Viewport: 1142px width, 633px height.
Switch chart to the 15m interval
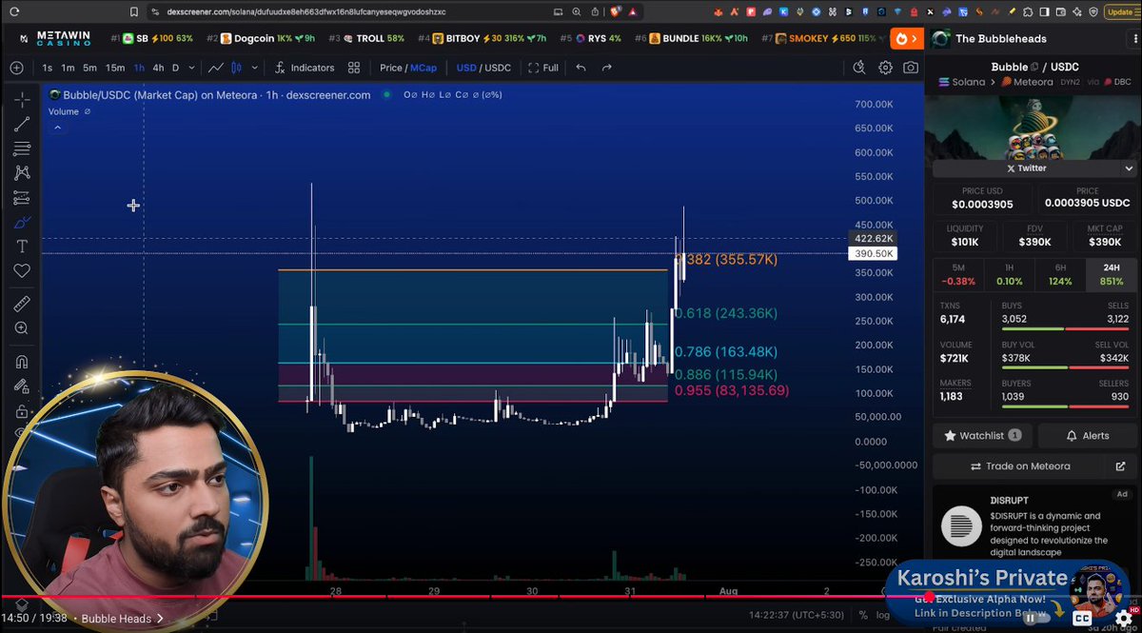pos(115,68)
